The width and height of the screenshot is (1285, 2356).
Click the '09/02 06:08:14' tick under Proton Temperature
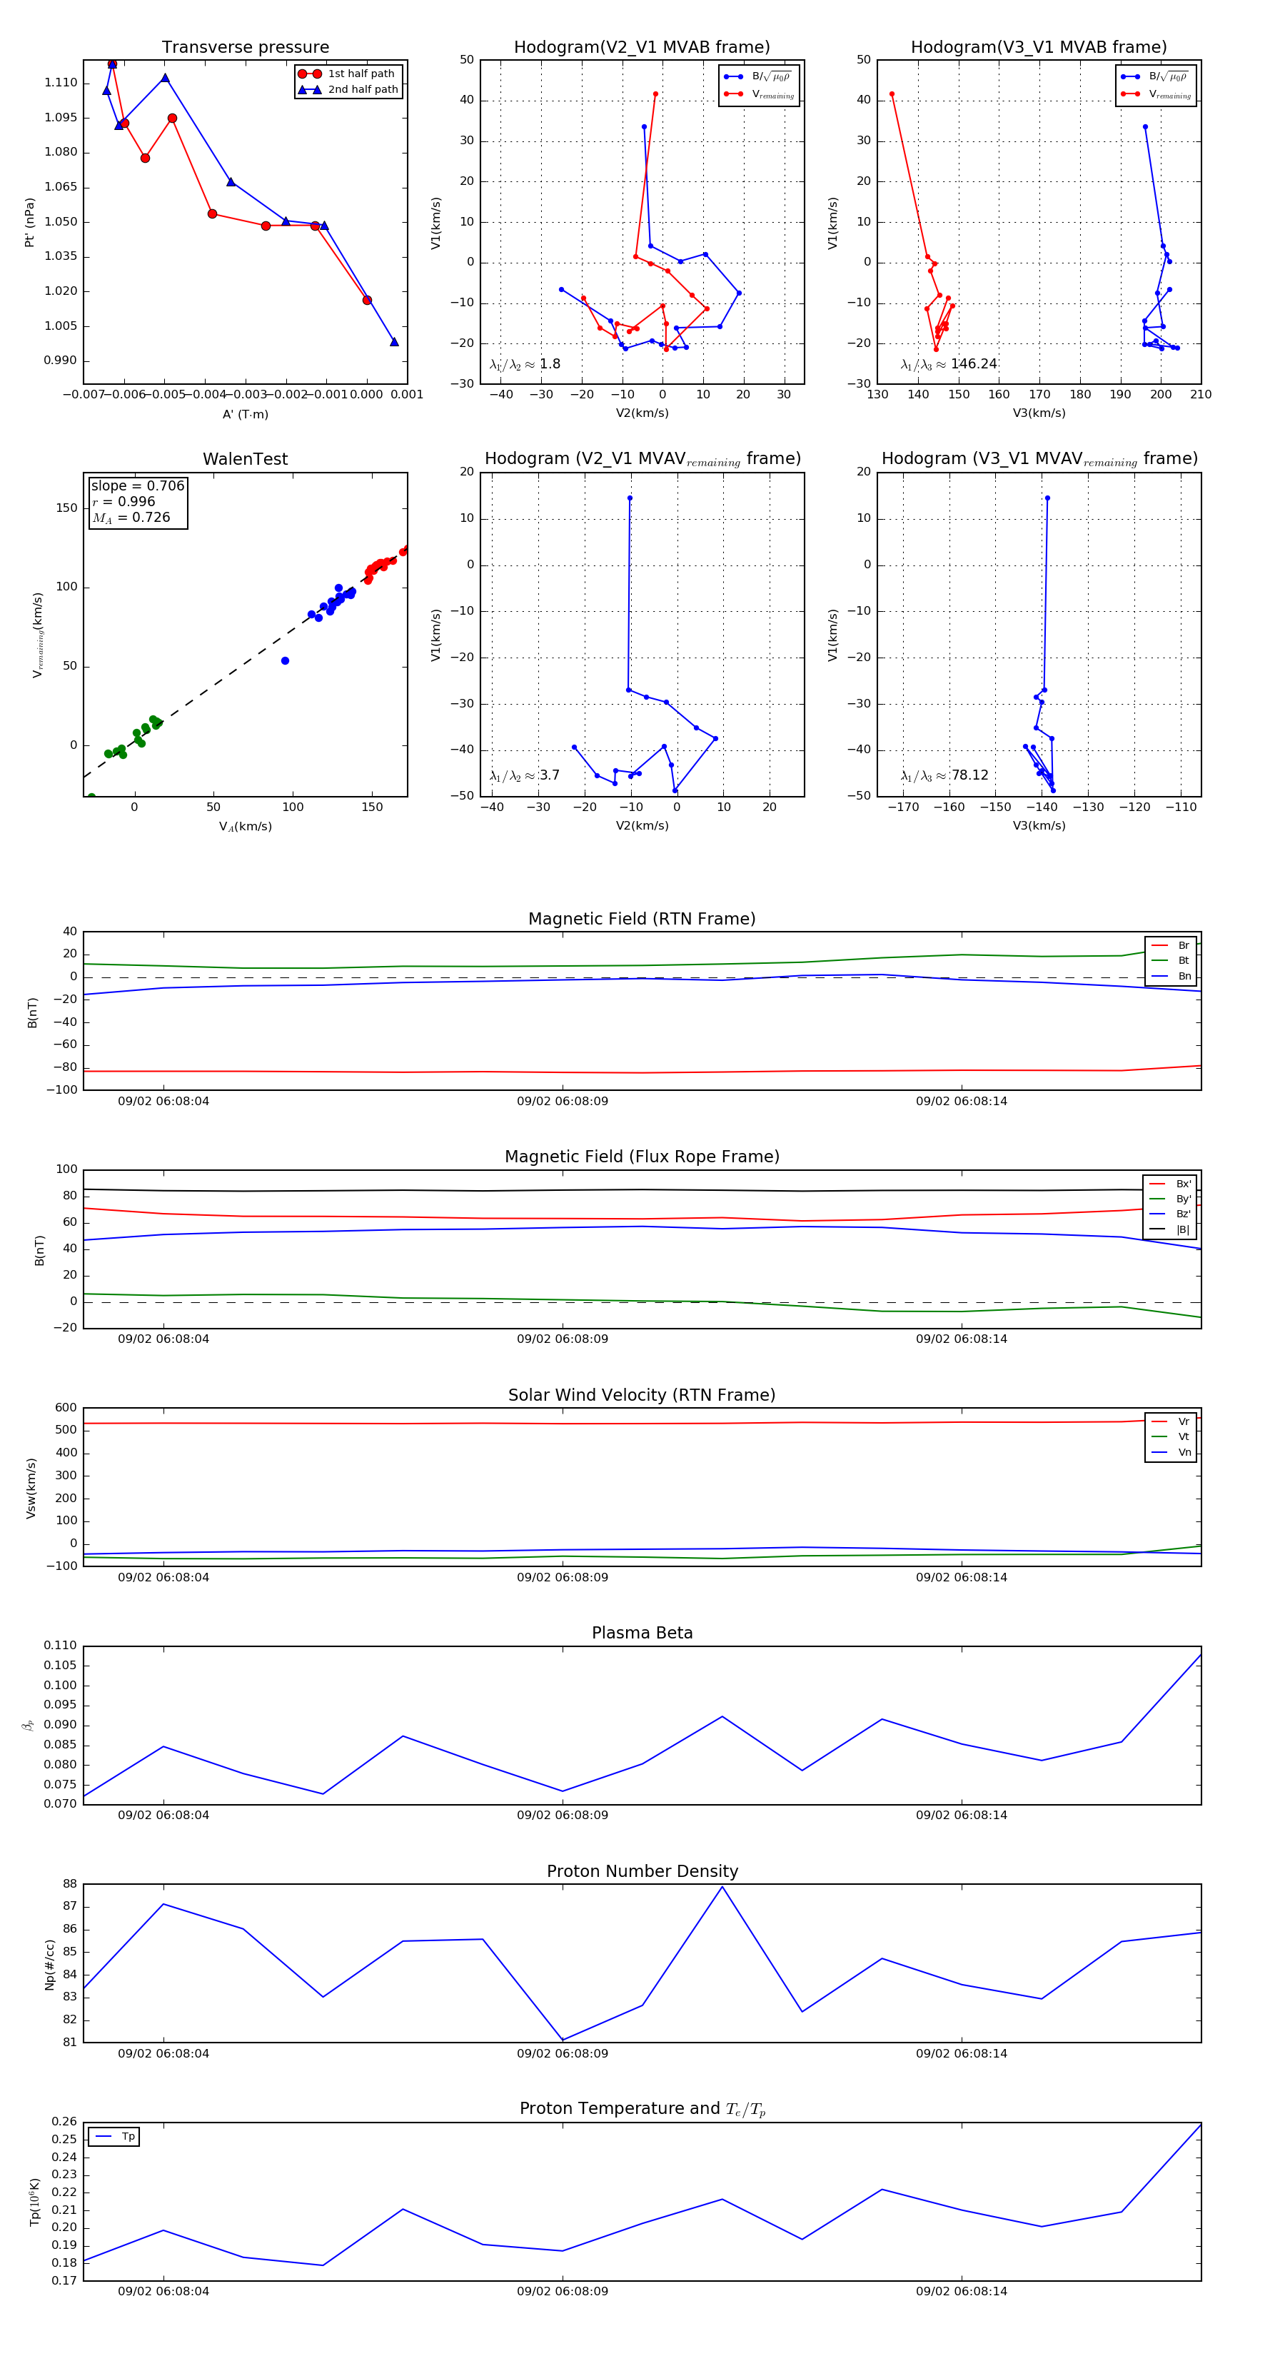click(961, 2291)
